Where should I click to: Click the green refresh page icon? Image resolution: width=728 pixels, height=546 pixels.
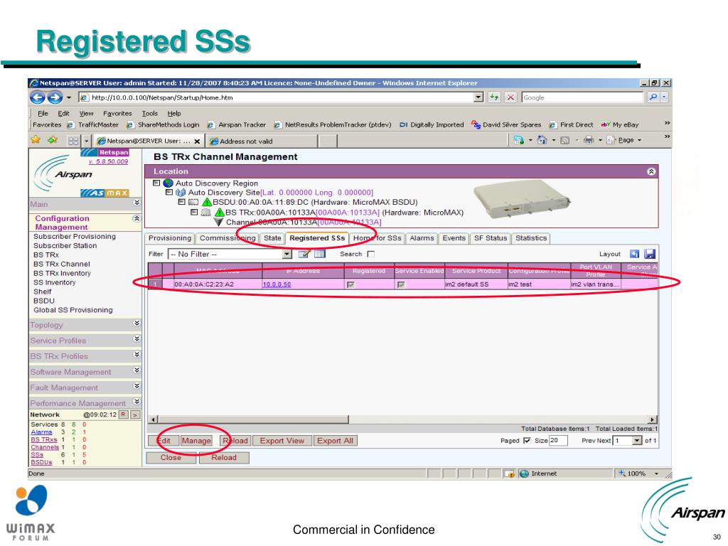click(494, 97)
